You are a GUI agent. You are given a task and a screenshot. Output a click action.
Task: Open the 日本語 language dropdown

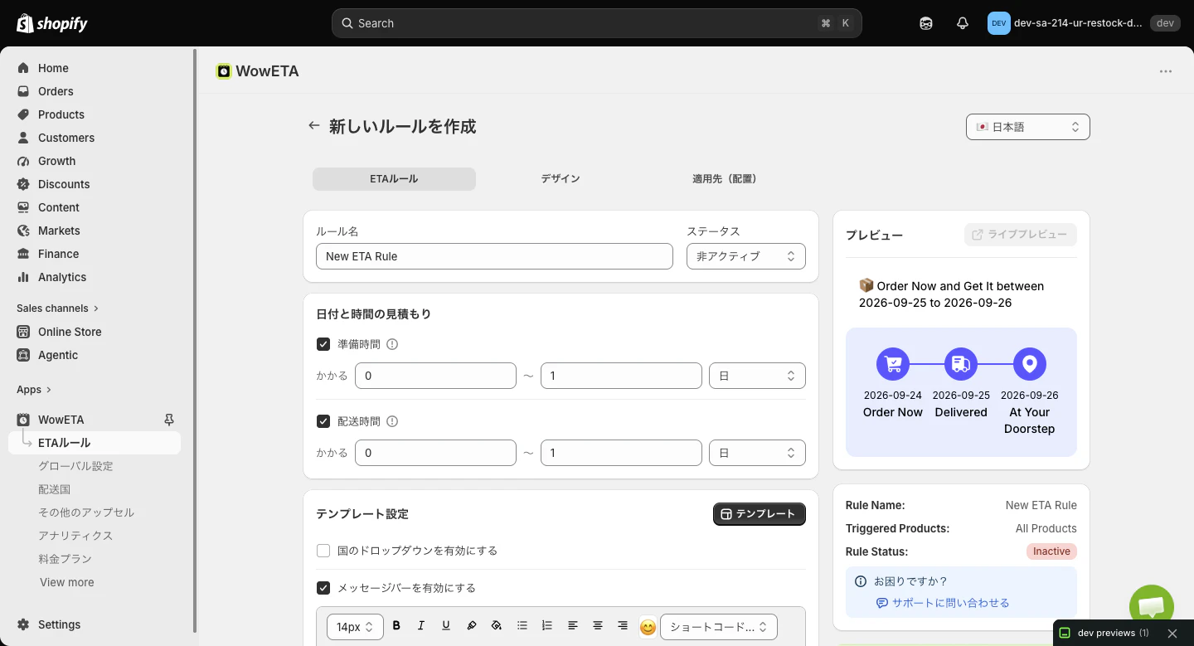1028,127
